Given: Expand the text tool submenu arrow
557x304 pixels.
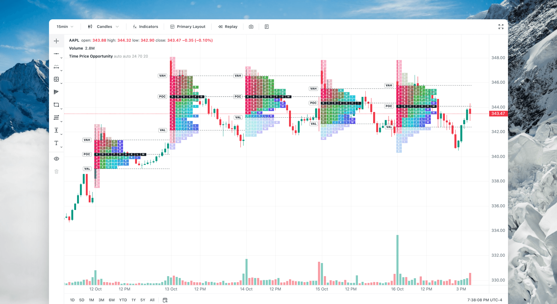Looking at the screenshot, I should pos(61,147).
